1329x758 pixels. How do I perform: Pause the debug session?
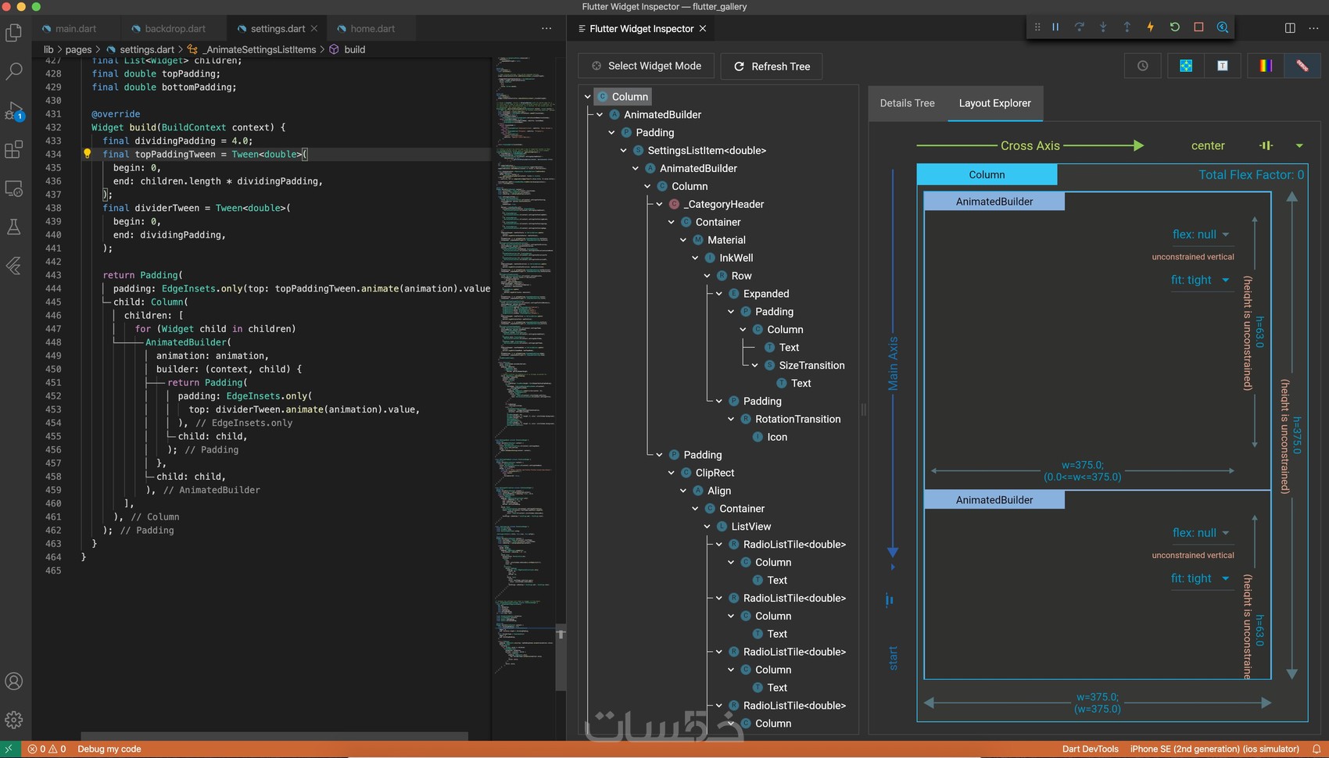tap(1055, 27)
